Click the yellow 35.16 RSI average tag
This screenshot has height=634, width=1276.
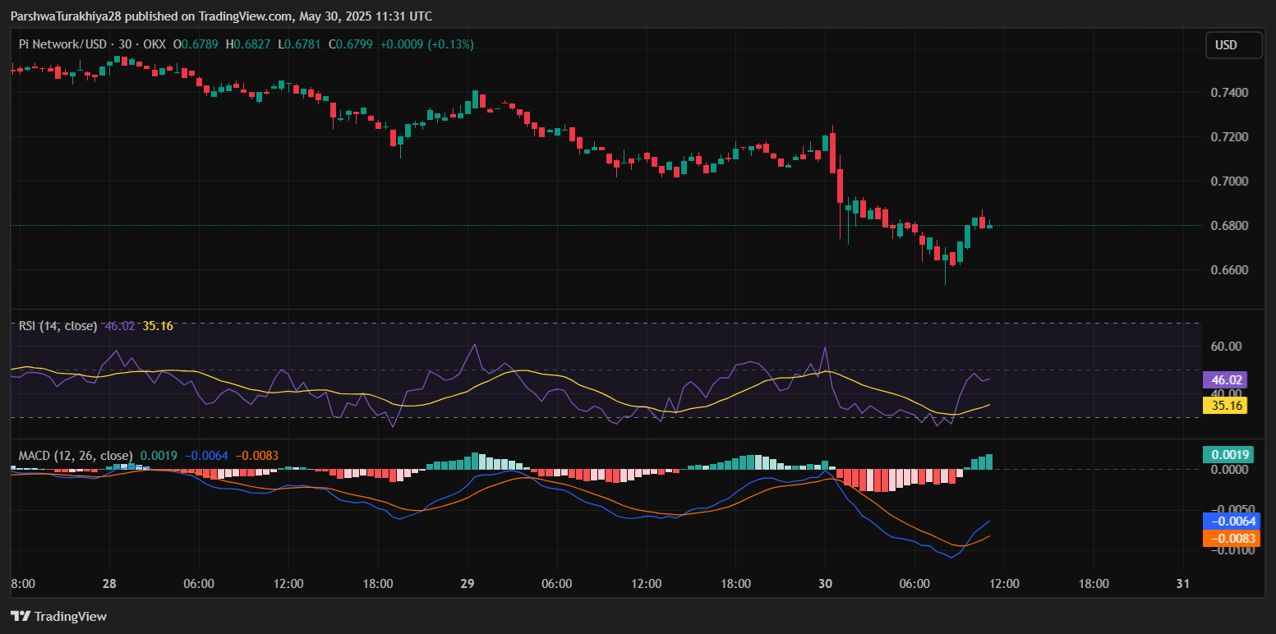1224,405
